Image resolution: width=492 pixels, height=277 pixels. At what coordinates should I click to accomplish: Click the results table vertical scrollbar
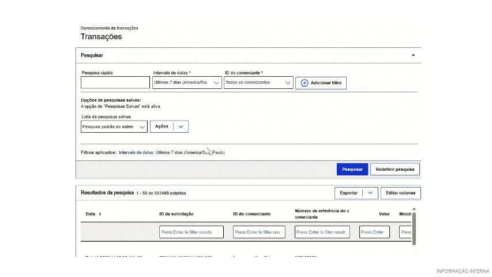click(x=414, y=229)
